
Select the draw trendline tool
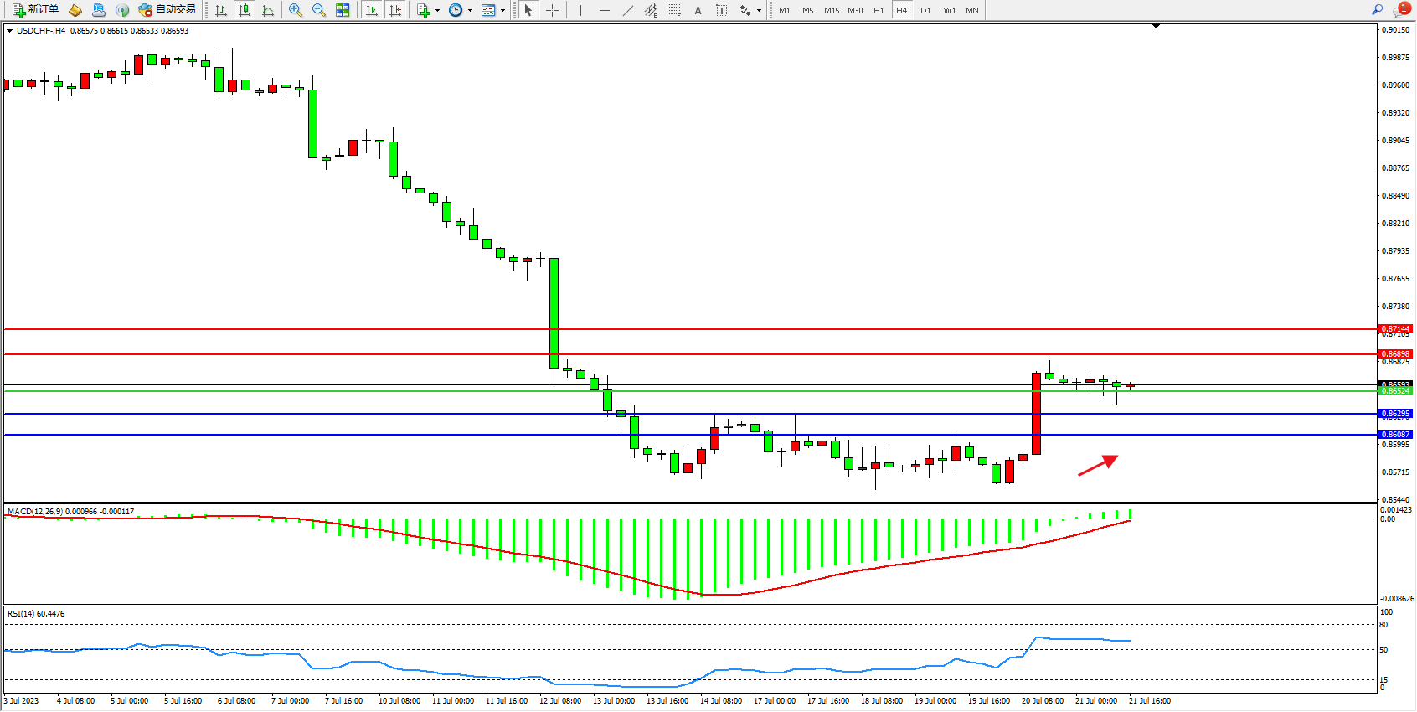[x=628, y=10]
